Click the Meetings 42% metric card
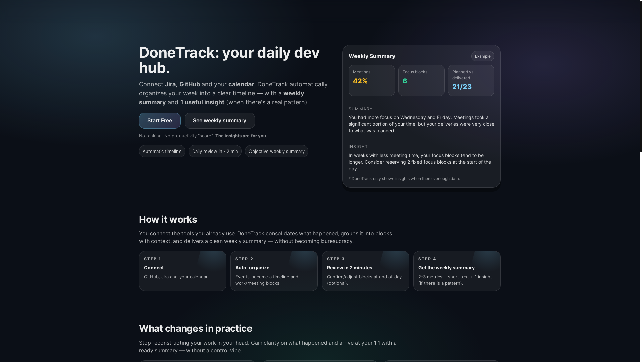Image resolution: width=643 pixels, height=362 pixels. click(372, 80)
